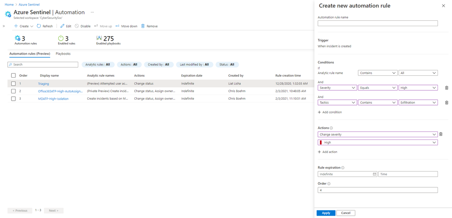Image resolution: width=452 pixels, height=218 pixels.
Task: Open the Created by : All filter
Action: [158, 65]
